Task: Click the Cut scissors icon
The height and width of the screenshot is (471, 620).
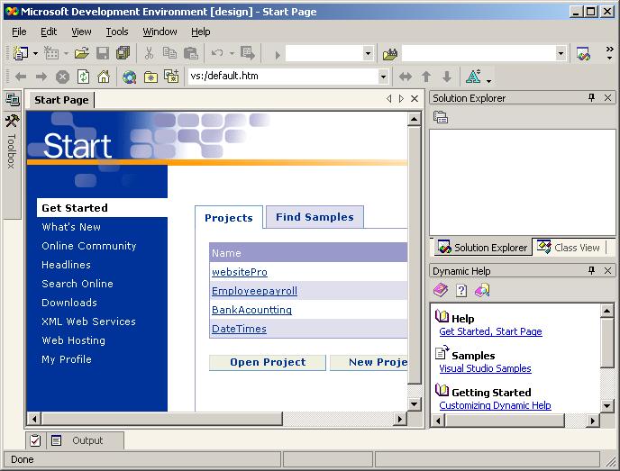Action: (x=149, y=53)
